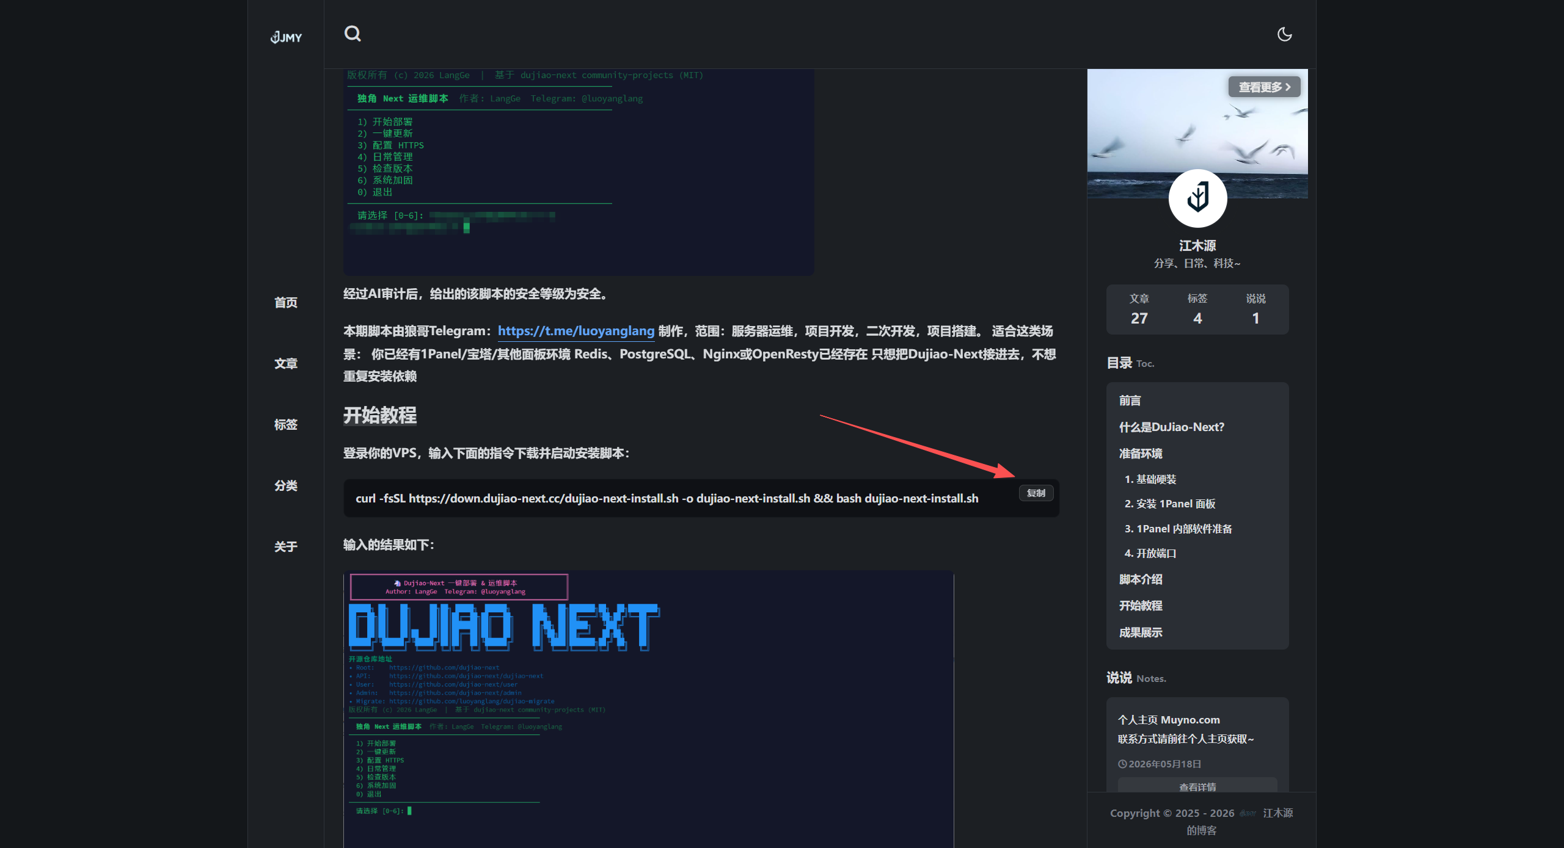Click the 查看详情 button in notes card
This screenshot has width=1564, height=848.
pos(1197,786)
